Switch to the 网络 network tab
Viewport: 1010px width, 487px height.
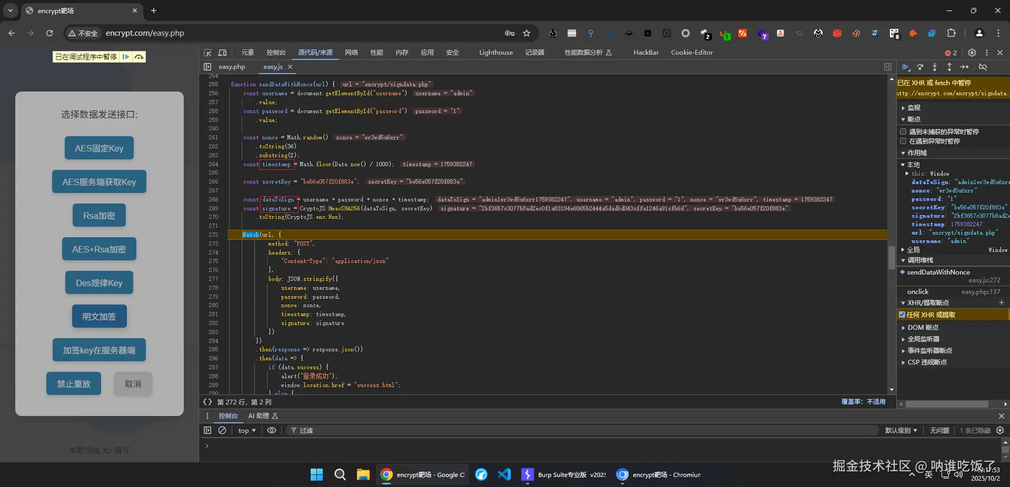[x=351, y=53]
